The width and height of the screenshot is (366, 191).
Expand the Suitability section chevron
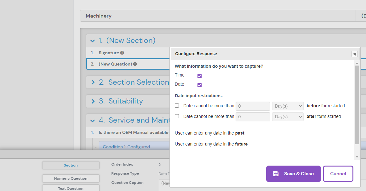pos(93,101)
